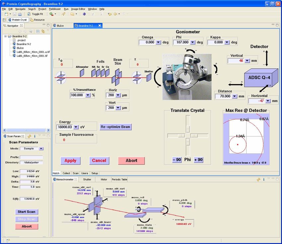Open the detector Vertical dropdown
The height and width of the screenshot is (244, 282).
247,61
